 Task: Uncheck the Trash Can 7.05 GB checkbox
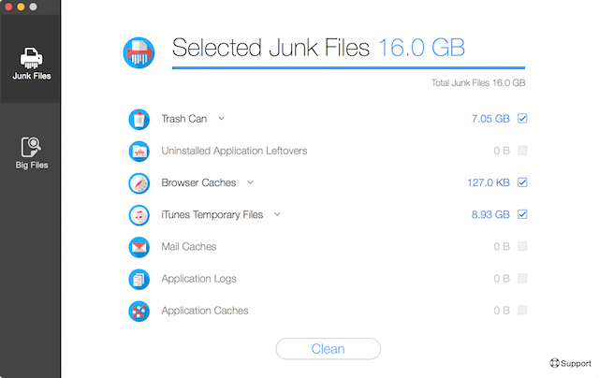tap(522, 119)
